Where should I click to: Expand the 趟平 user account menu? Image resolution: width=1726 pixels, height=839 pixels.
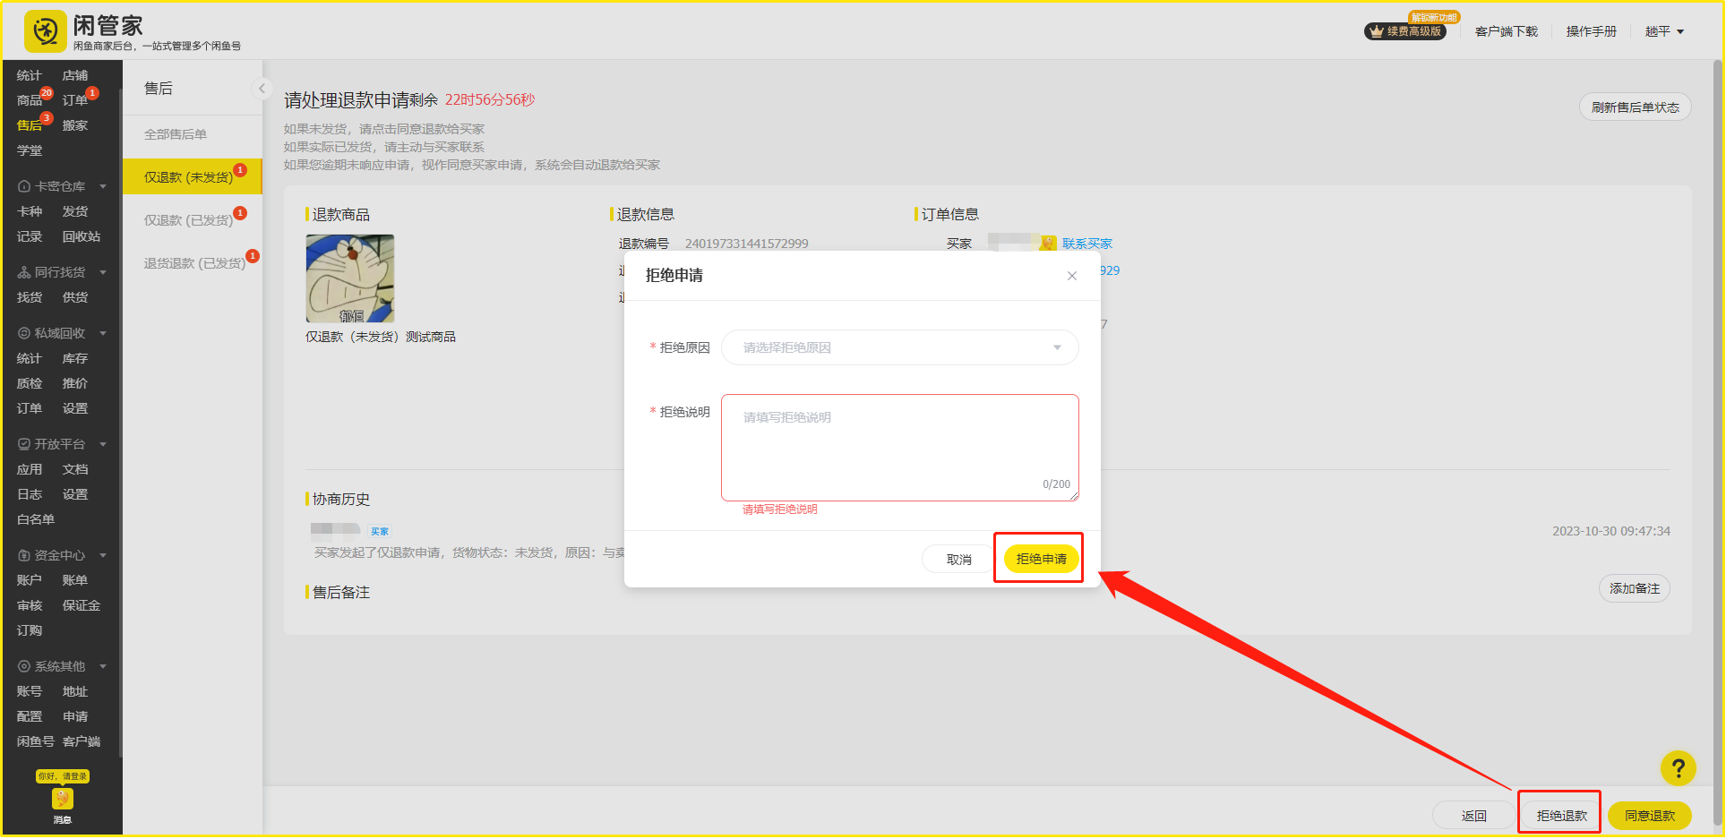coord(1664,31)
